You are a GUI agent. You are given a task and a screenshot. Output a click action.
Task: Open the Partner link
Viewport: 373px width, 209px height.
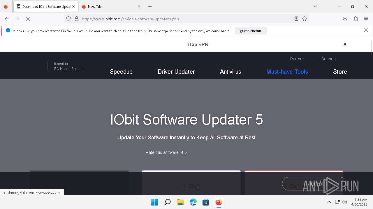click(x=297, y=59)
